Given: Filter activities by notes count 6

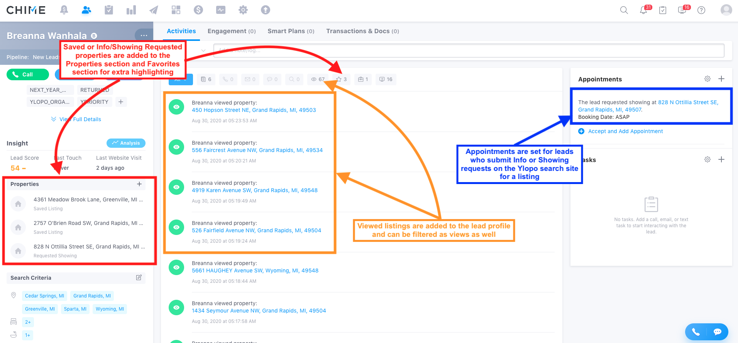Looking at the screenshot, I should 206,79.
